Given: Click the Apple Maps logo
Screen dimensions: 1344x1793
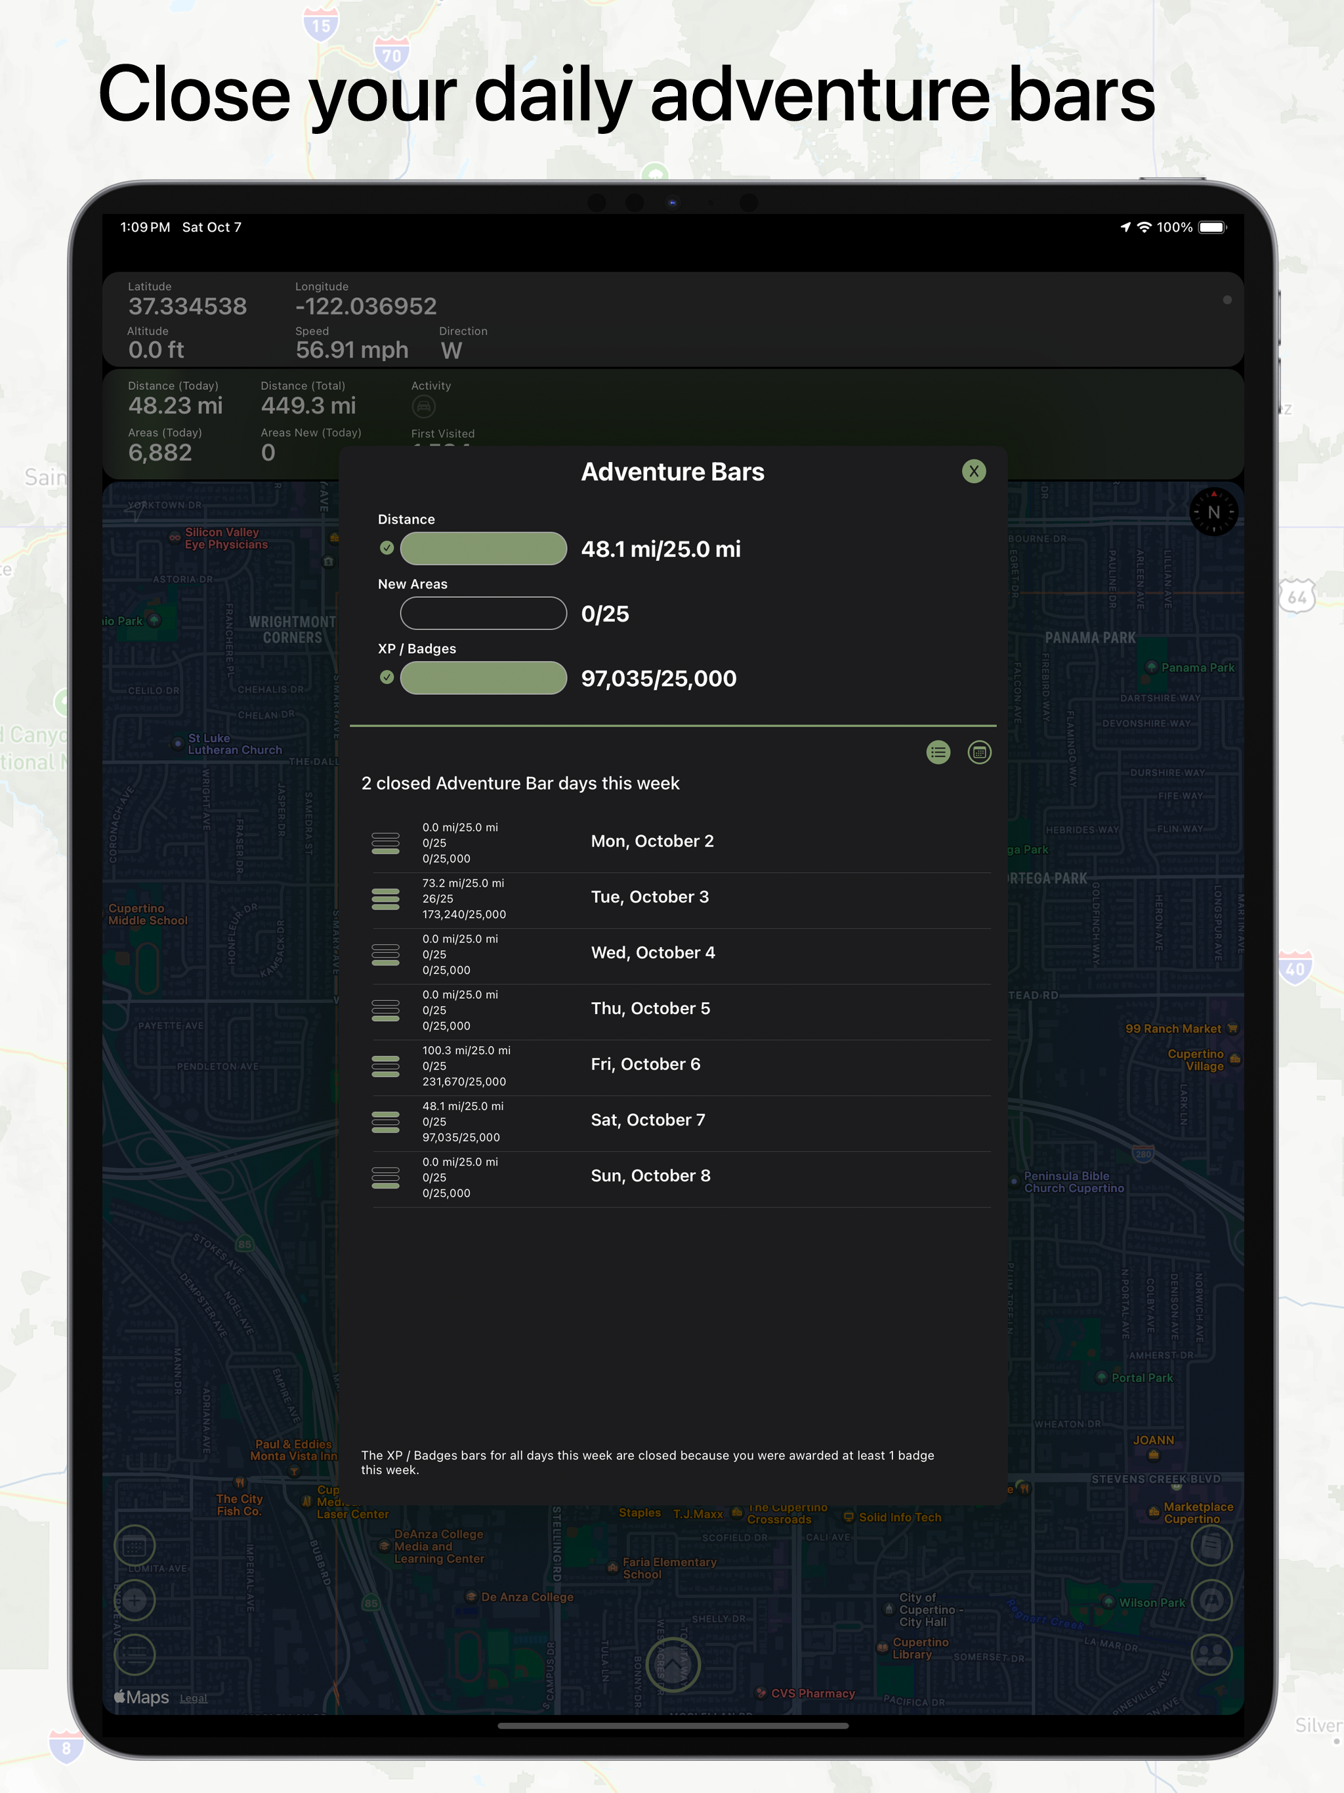Looking at the screenshot, I should click(x=141, y=1697).
